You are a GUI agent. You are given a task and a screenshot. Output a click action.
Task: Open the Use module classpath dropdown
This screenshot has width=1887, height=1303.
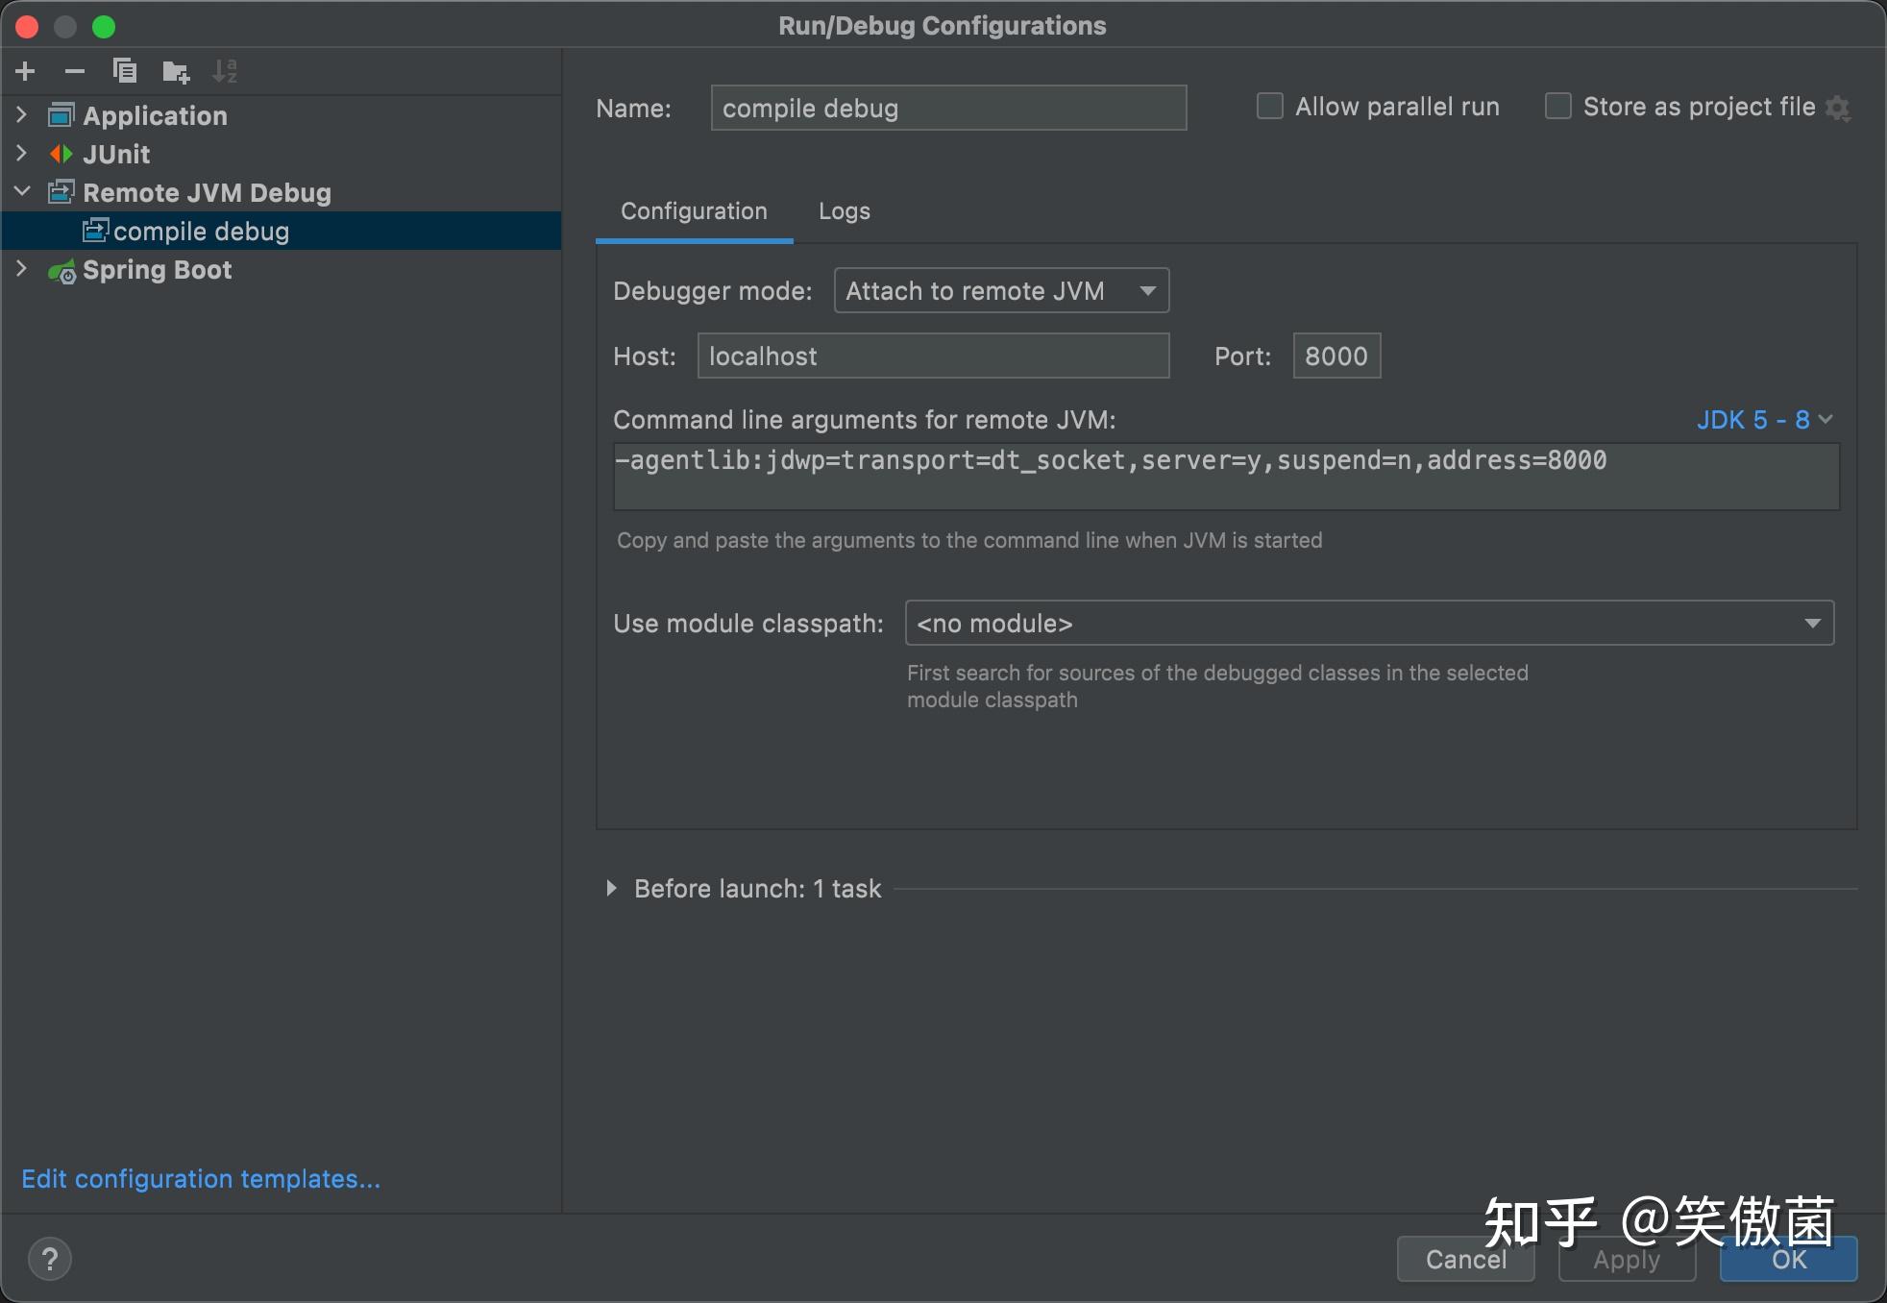coord(1369,624)
